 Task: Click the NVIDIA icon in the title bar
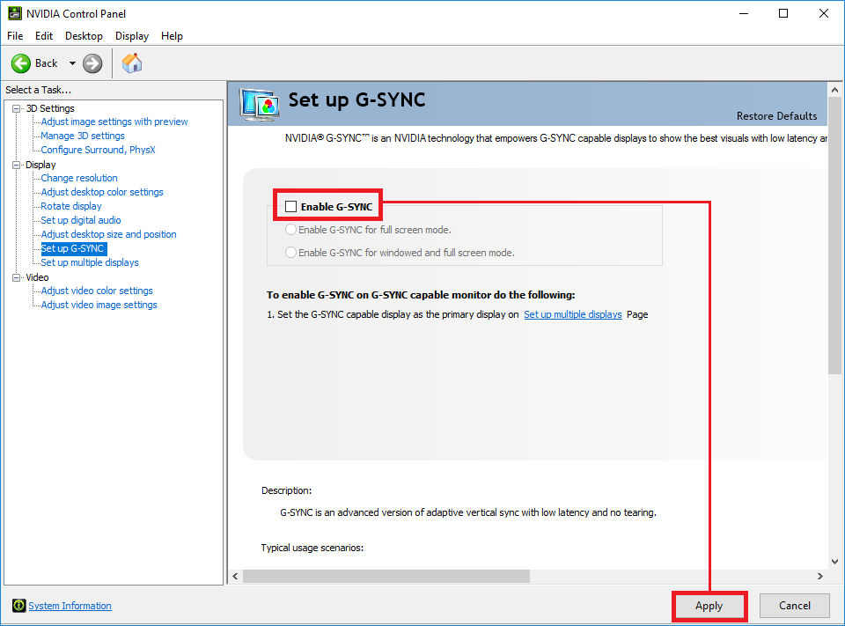click(13, 12)
